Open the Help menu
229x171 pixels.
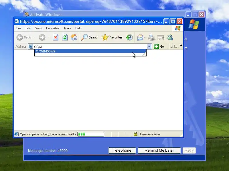point(78,28)
